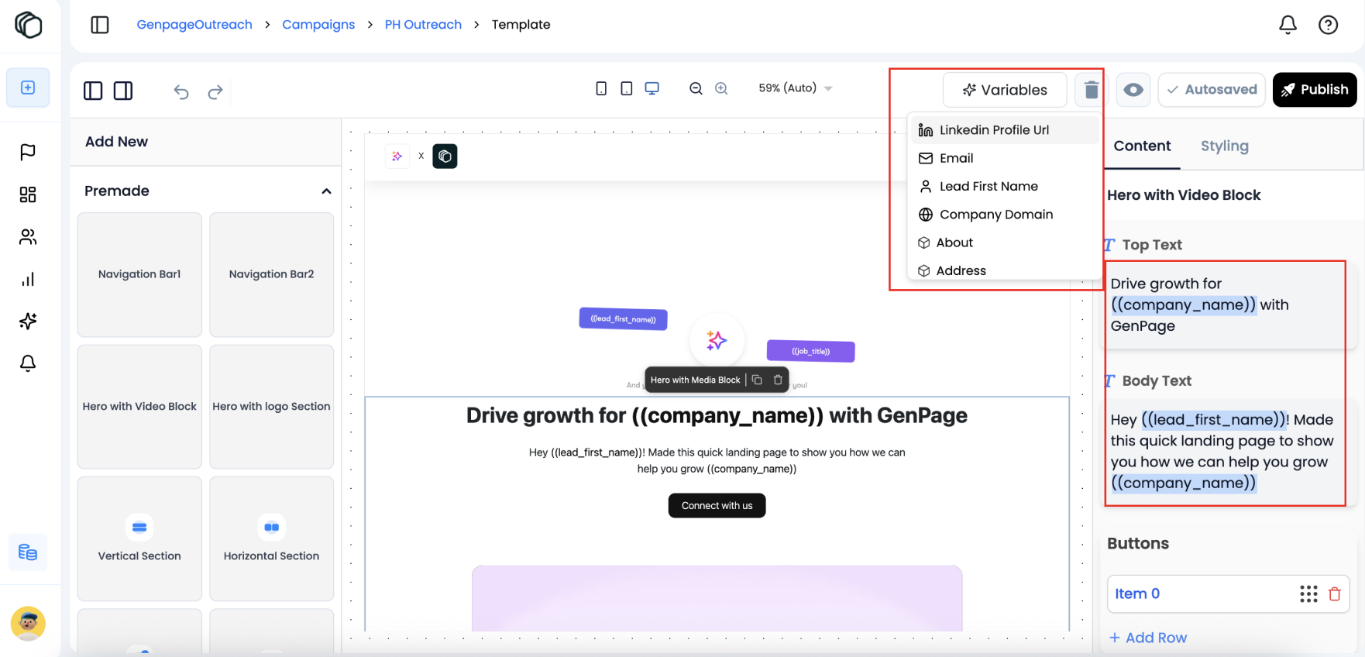The height and width of the screenshot is (657, 1365).
Task: Add the Hero with logo Section block
Action: point(271,407)
